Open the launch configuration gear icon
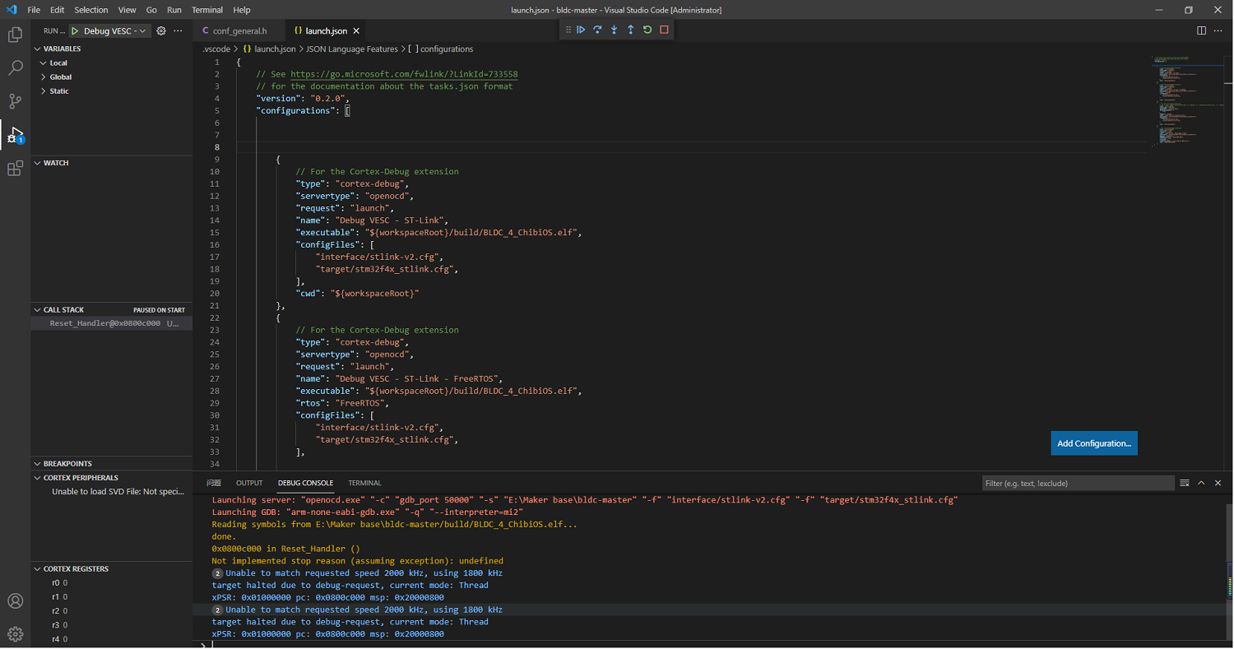 [x=161, y=30]
